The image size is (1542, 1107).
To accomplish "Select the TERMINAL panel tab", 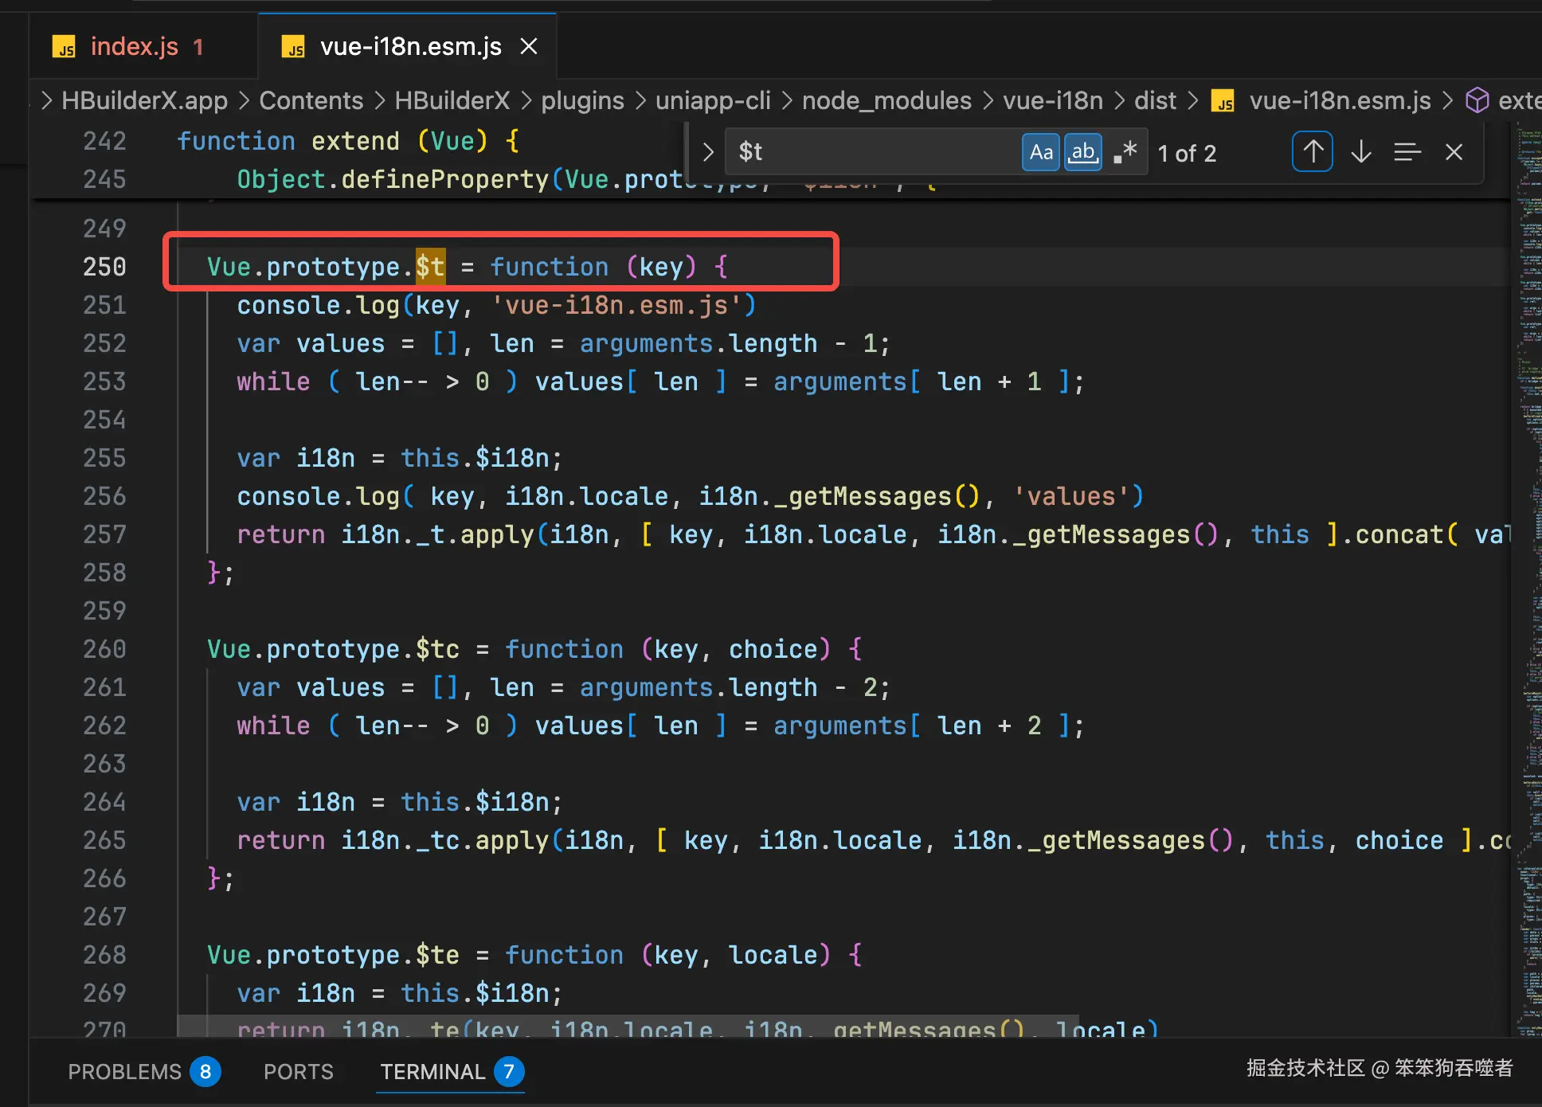I will 432,1072.
